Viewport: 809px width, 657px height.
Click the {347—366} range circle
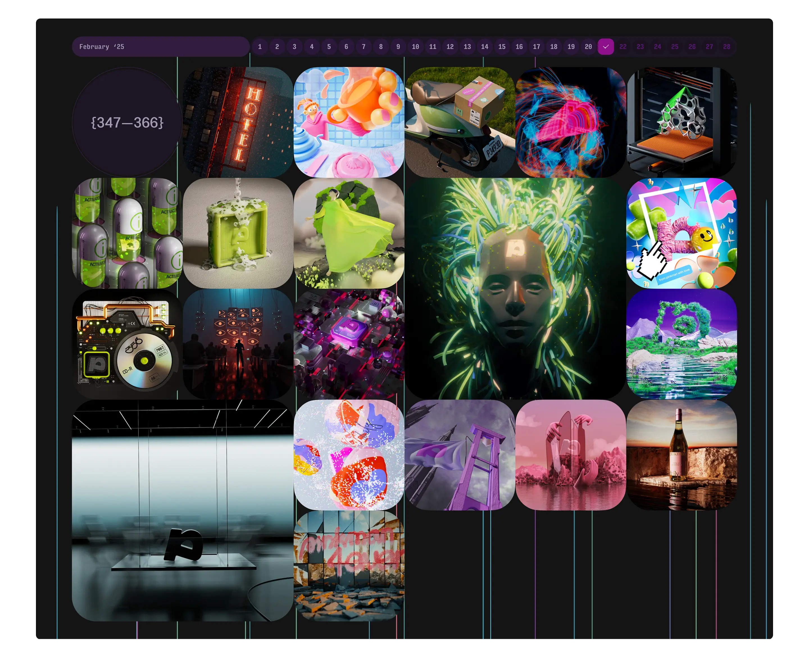point(127,122)
